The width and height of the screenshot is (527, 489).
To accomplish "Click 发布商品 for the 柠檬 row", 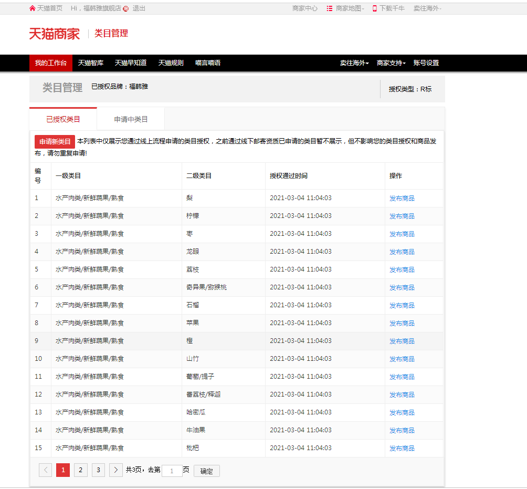I will pyautogui.click(x=402, y=216).
